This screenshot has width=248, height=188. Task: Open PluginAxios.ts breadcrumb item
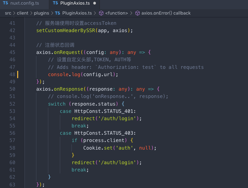[77, 13]
